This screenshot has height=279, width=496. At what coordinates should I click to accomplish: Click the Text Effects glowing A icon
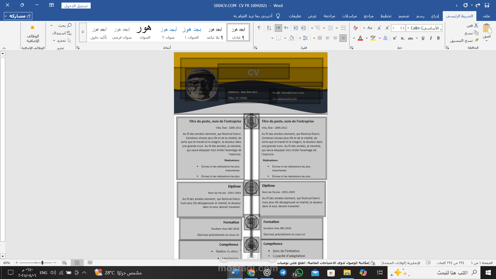click(x=385, y=38)
